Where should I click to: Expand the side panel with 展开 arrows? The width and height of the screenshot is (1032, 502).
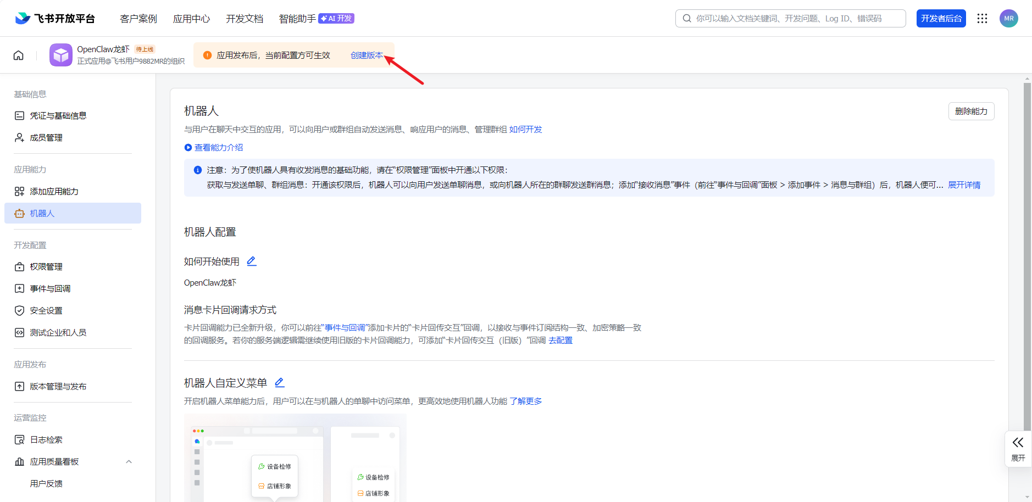click(x=1018, y=448)
